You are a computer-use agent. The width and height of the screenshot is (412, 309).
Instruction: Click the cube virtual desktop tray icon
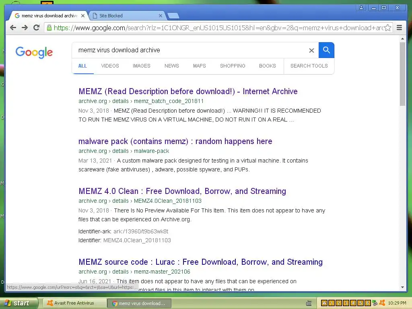324,303
